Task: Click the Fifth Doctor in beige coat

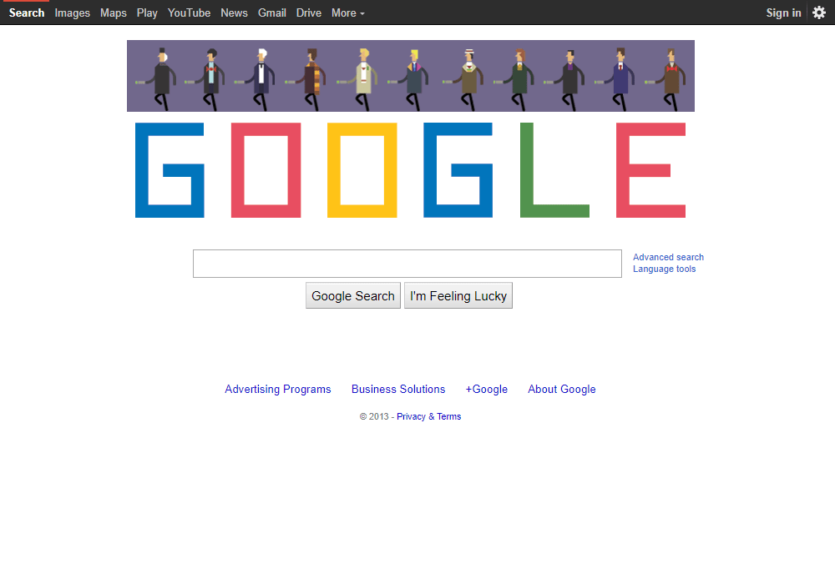Action: [361, 79]
